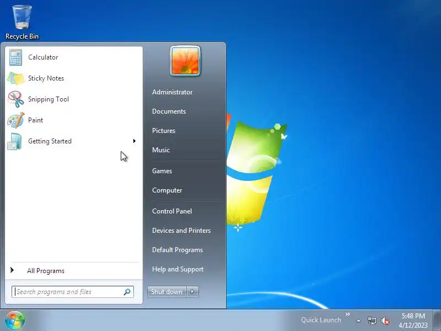Image resolution: width=441 pixels, height=331 pixels.
Task: Open Help and Support
Action: point(178,269)
